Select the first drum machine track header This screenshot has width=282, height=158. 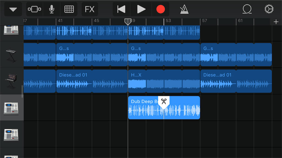pos(12,30)
